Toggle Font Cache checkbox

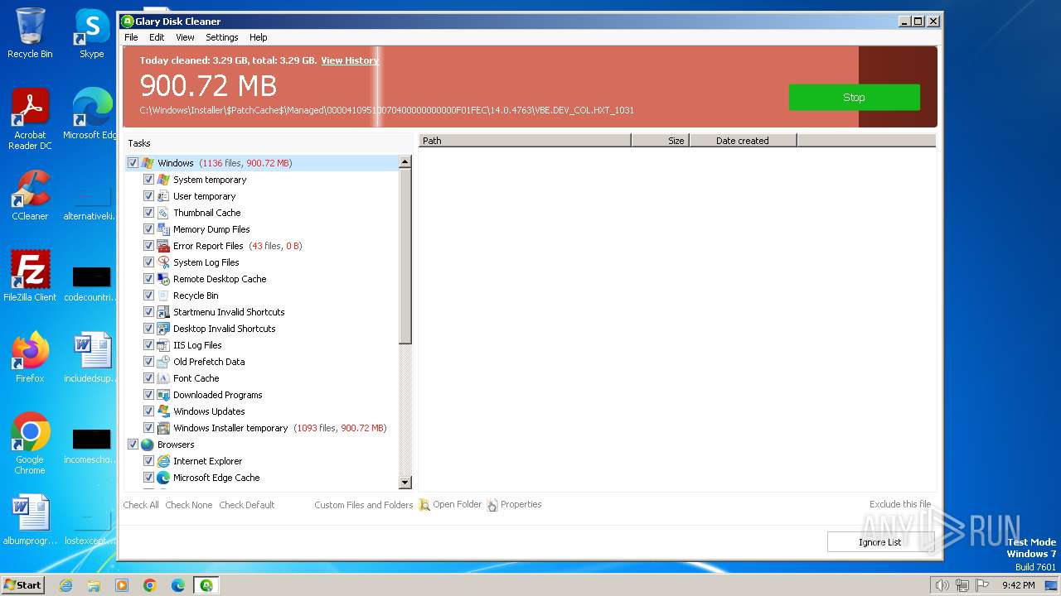point(148,378)
